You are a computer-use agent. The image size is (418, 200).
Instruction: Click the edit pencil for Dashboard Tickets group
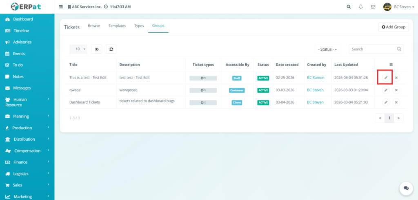click(x=386, y=102)
